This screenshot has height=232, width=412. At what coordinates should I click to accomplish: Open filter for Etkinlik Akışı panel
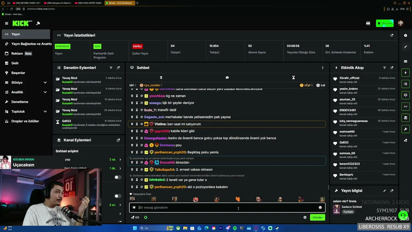click(384, 68)
